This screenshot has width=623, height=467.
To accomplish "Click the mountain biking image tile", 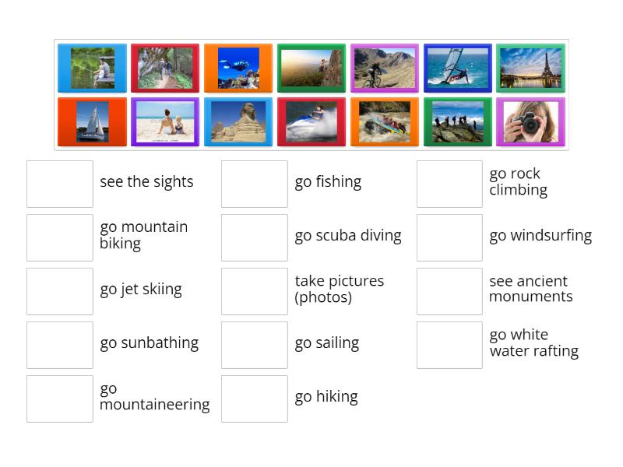I will coord(384,68).
